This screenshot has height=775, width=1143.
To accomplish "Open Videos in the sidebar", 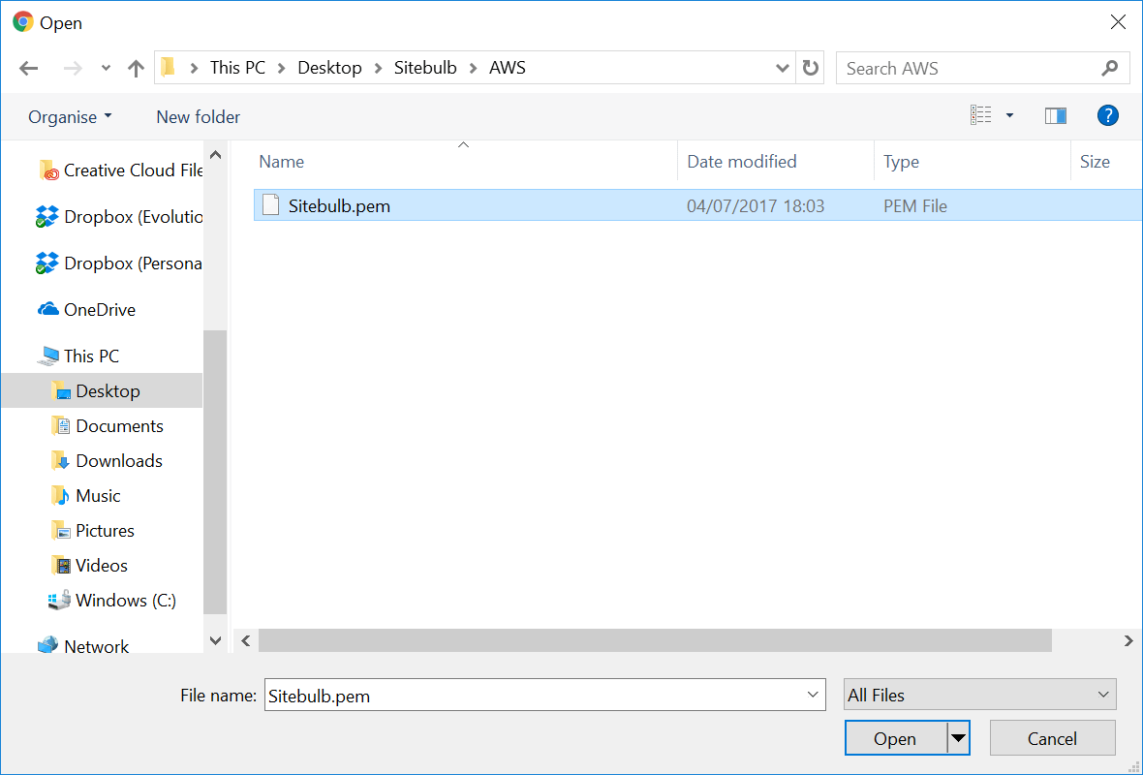I will pyautogui.click(x=89, y=567).
